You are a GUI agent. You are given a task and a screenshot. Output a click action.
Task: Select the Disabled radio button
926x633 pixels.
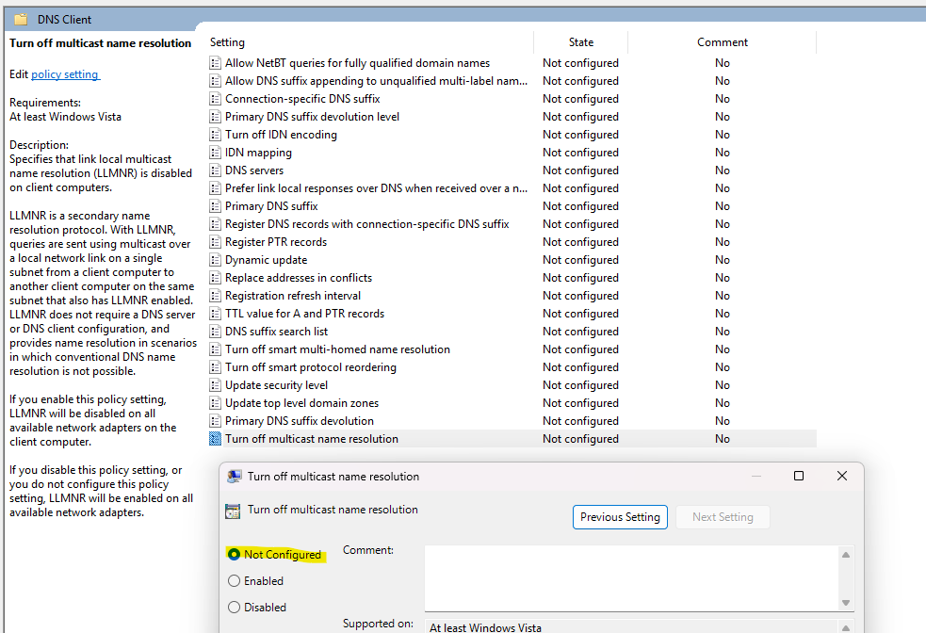[x=234, y=607]
